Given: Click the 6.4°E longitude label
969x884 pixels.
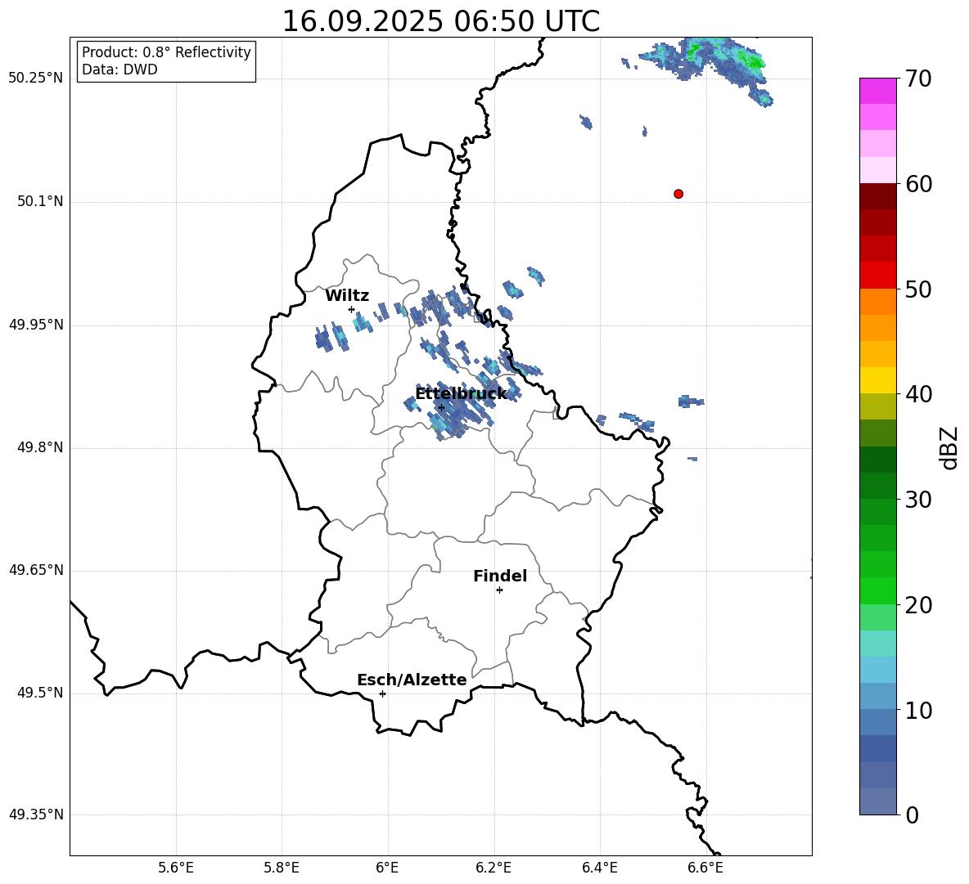Looking at the screenshot, I should coord(599,868).
